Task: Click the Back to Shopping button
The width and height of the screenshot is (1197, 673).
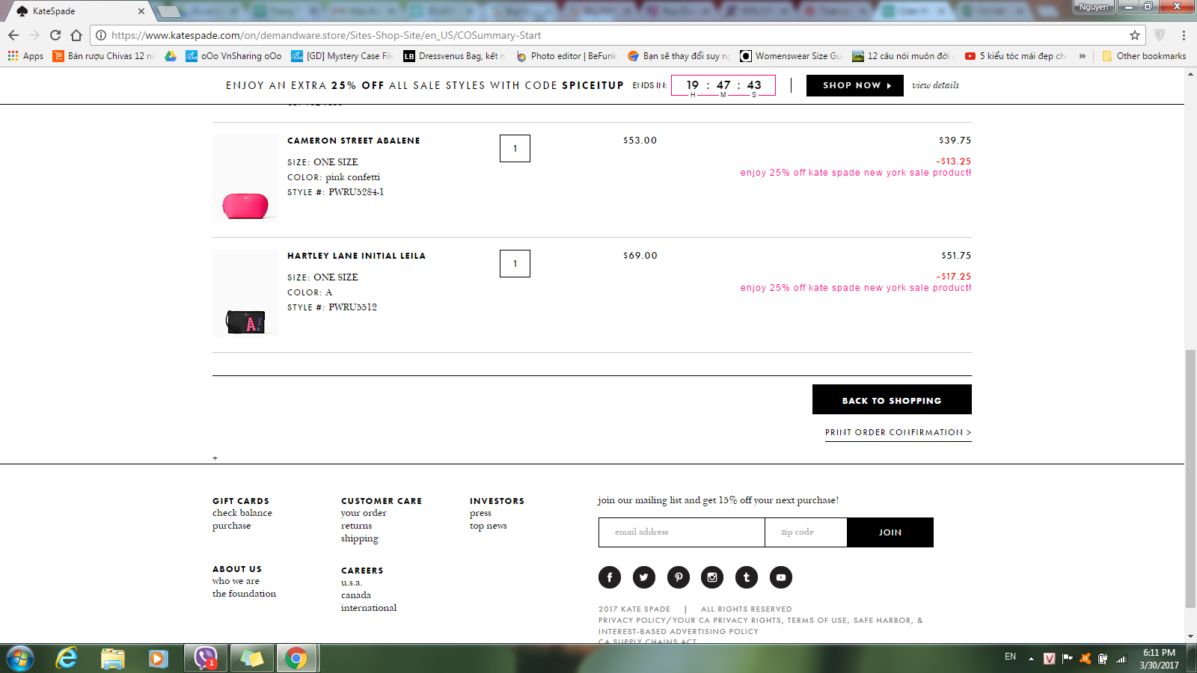Action: point(892,400)
